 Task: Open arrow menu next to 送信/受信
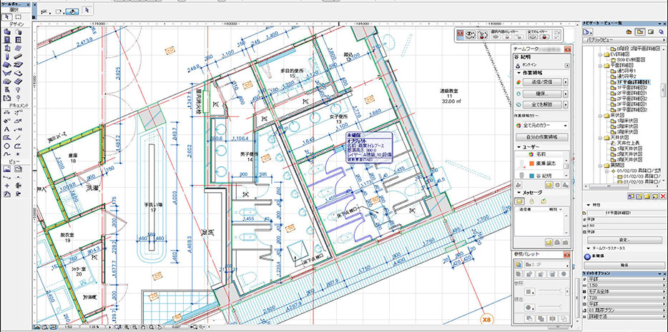(x=566, y=82)
